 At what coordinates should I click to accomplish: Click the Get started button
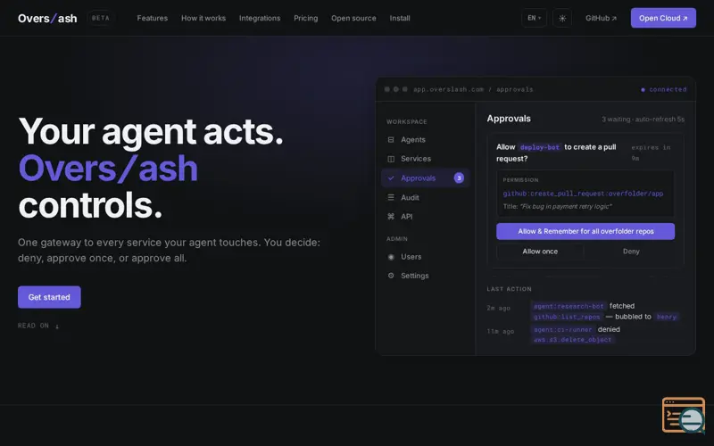pyautogui.click(x=49, y=297)
